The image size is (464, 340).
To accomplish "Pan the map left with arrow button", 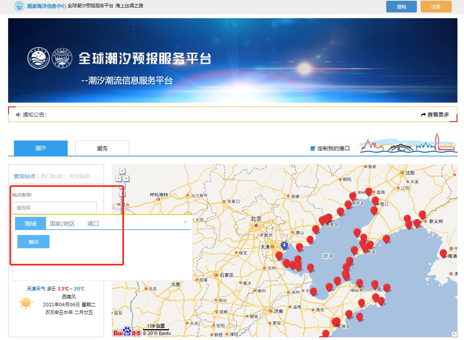I will [x=119, y=179].
